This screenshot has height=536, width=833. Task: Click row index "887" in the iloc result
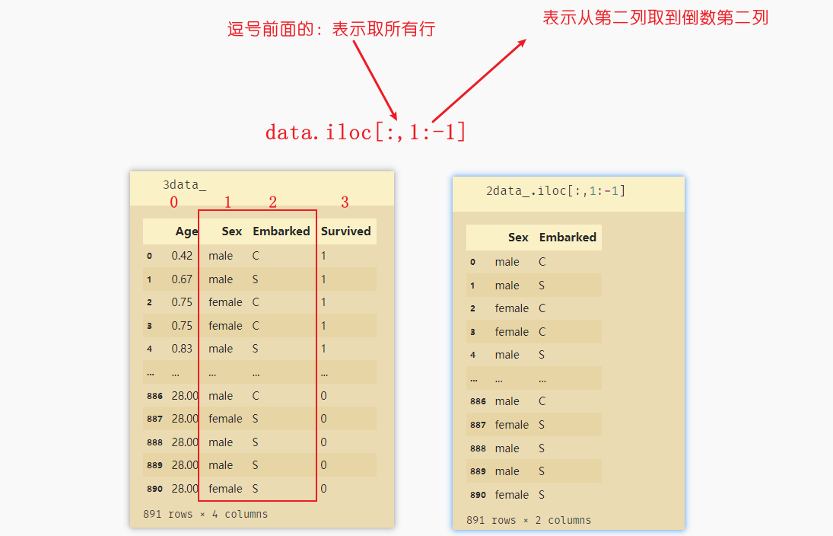tap(478, 425)
